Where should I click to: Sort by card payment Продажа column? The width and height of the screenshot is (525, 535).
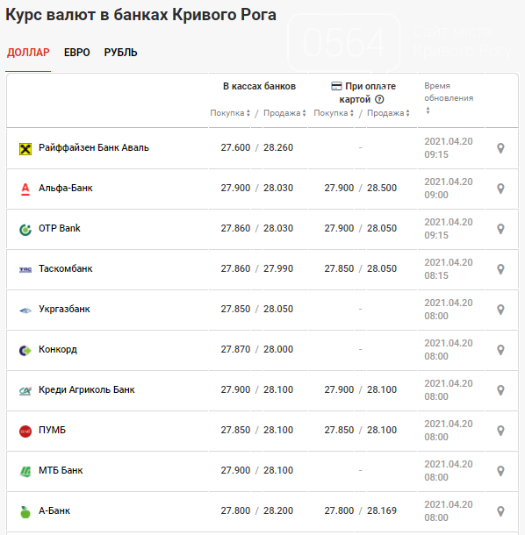[x=388, y=113]
